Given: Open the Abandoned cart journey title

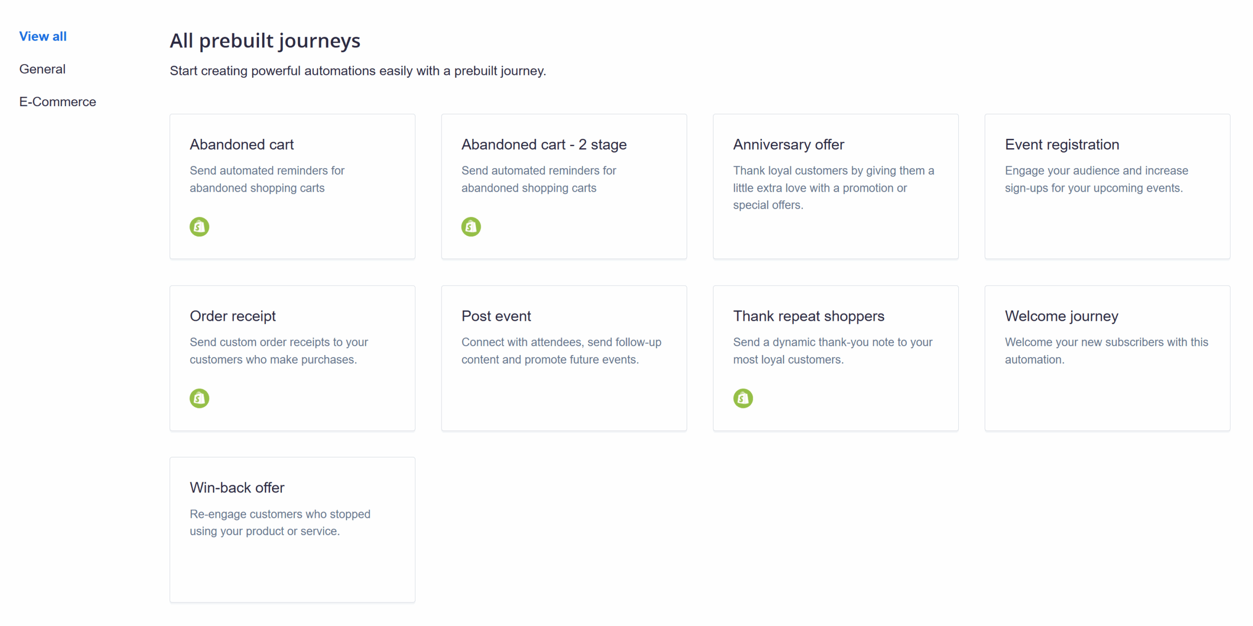Looking at the screenshot, I should tap(241, 145).
